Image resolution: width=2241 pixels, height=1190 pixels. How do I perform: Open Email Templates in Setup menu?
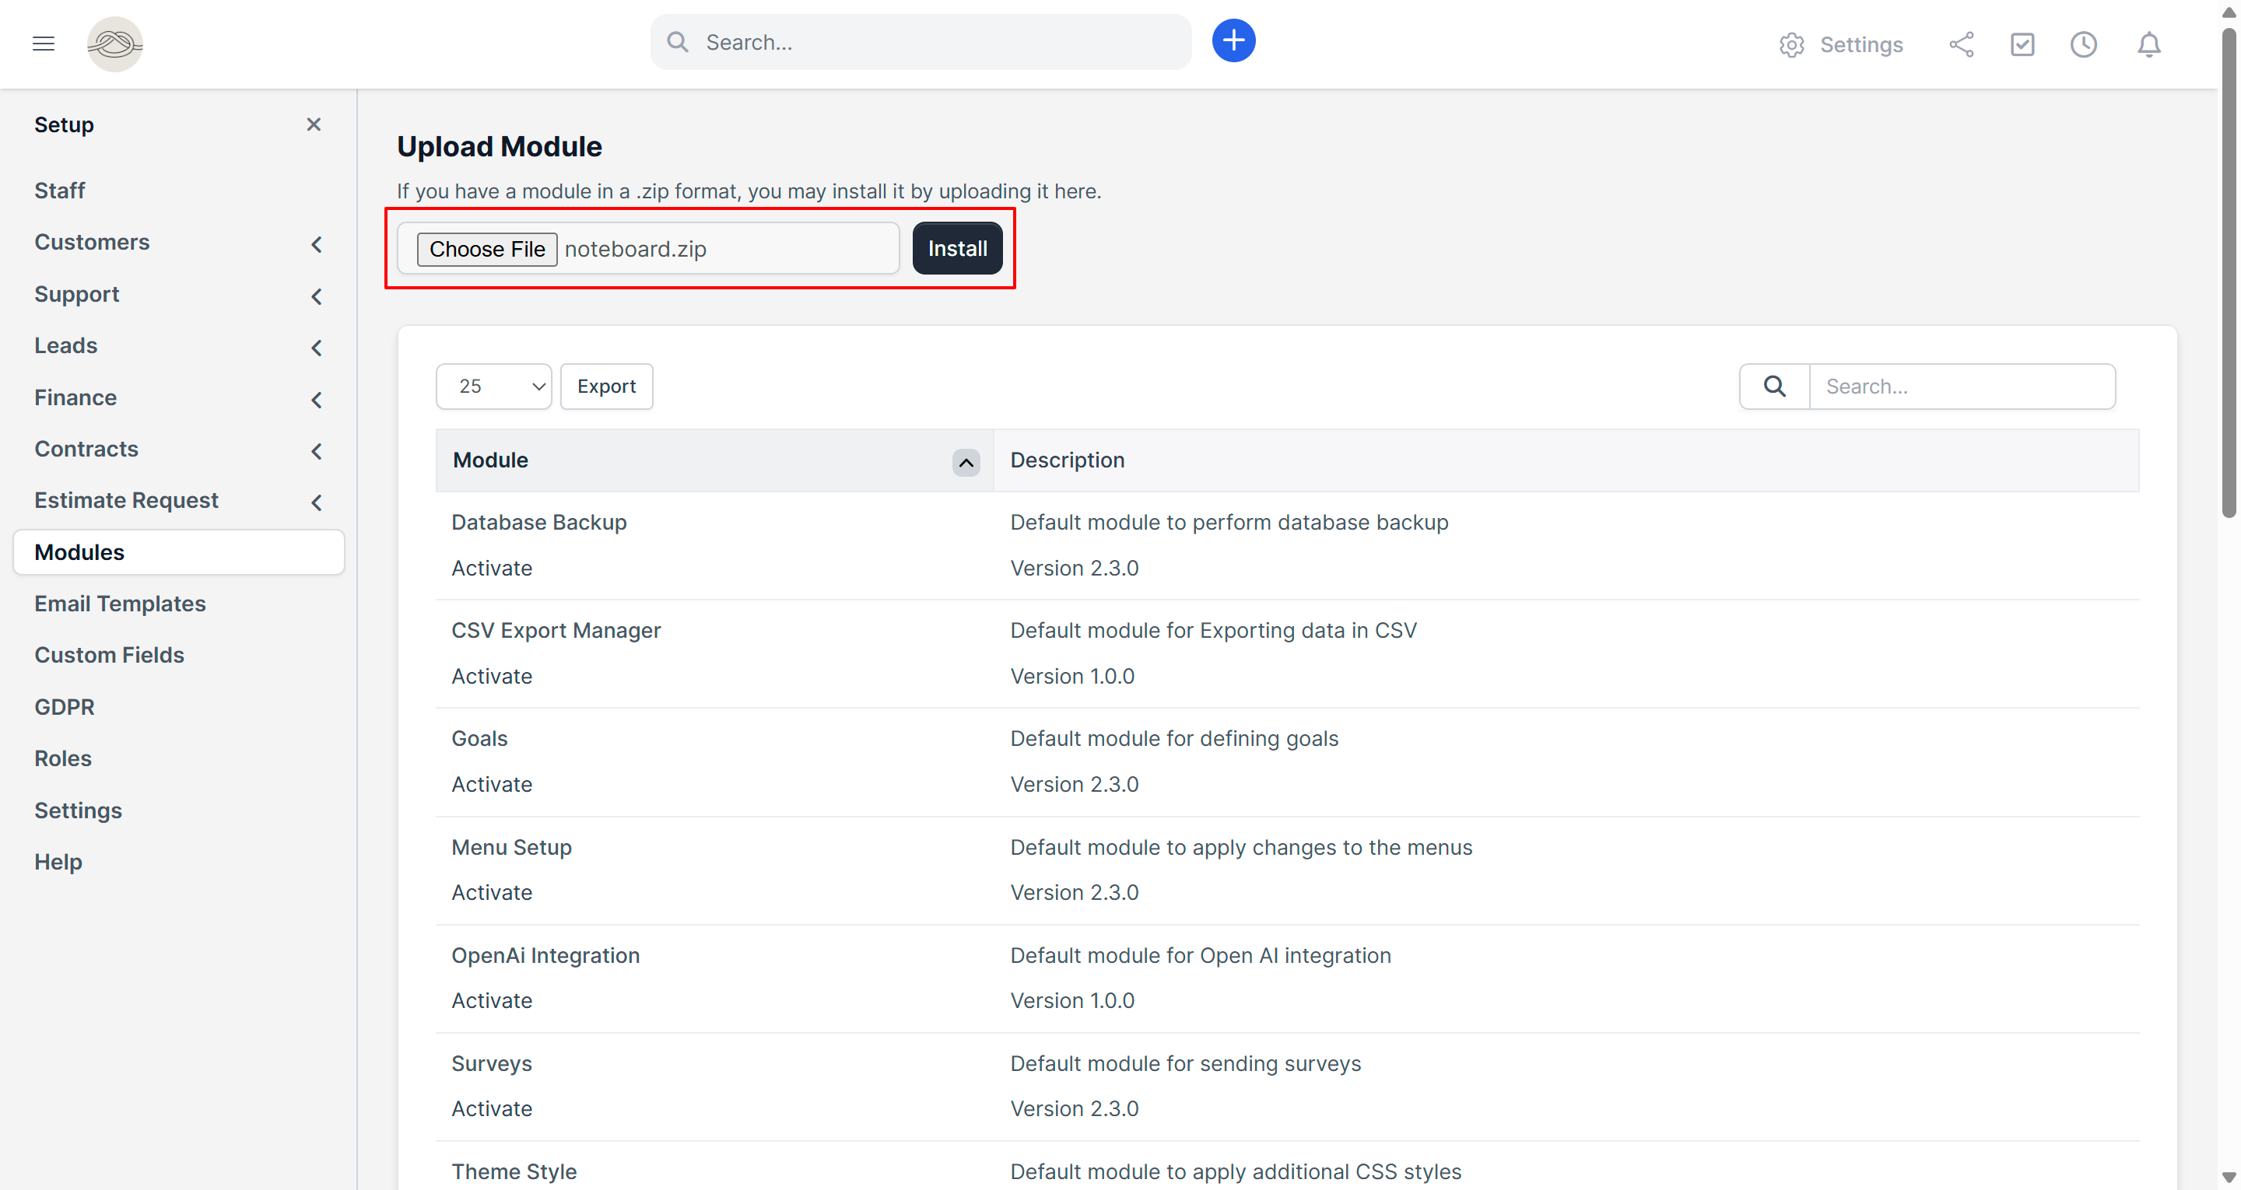120,604
